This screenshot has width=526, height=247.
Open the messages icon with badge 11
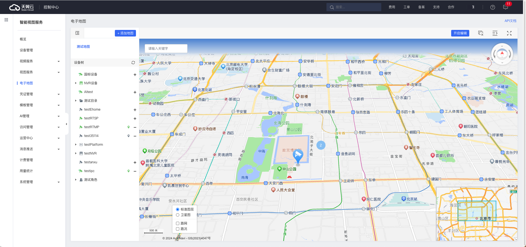tap(506, 7)
